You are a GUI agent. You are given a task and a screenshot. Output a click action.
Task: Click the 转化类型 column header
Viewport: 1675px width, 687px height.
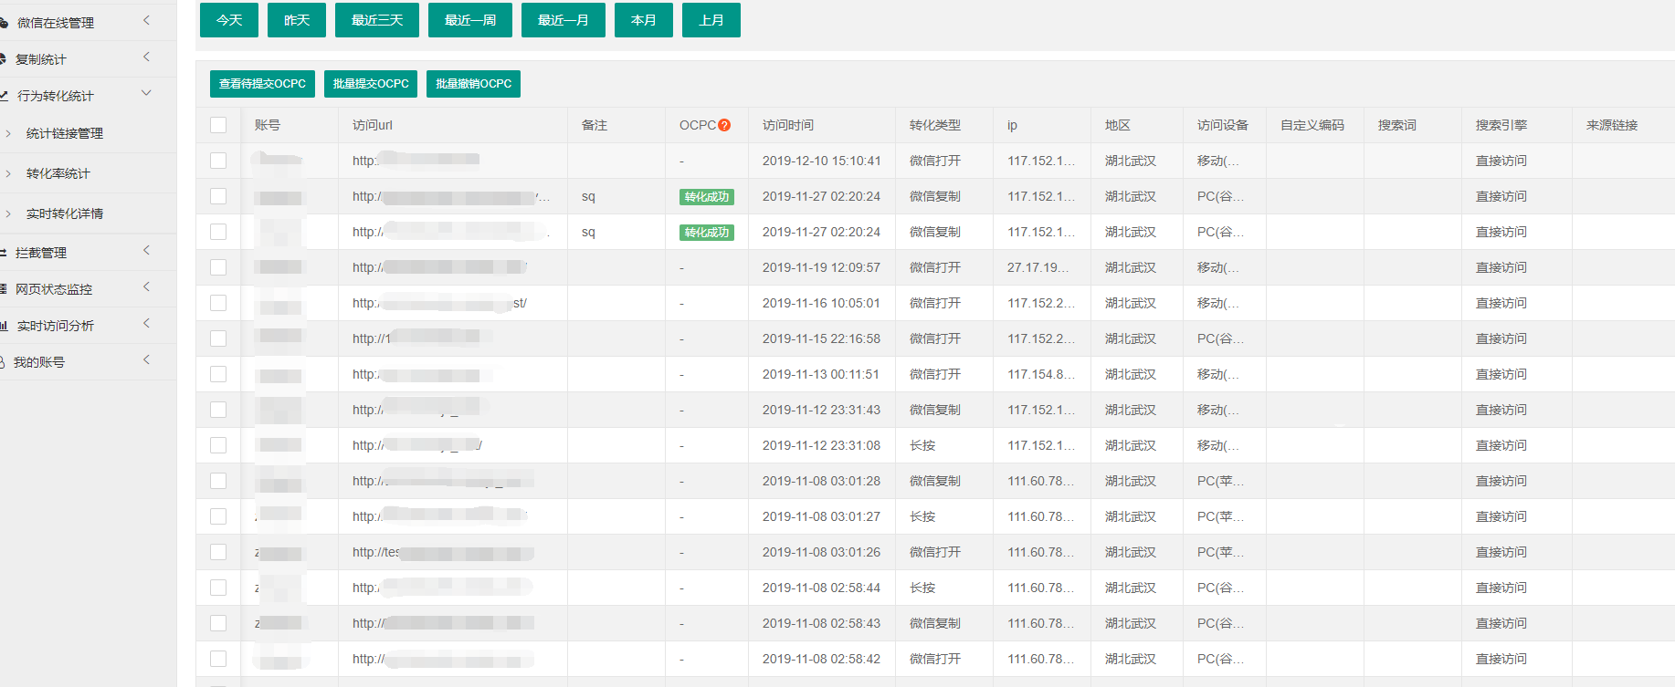pos(935,125)
